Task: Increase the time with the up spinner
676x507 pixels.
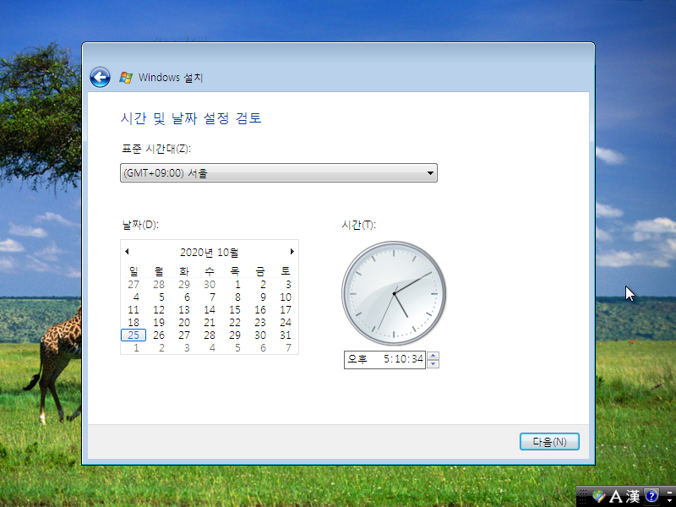Action: coord(433,356)
